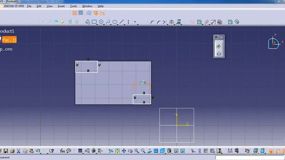Select the Point tool
The image size is (285, 160).
(135, 22)
